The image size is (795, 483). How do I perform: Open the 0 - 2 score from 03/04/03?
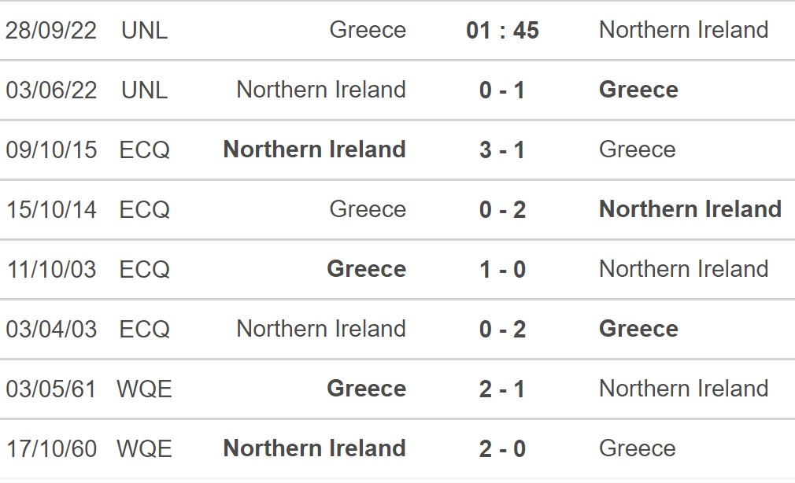click(x=502, y=329)
